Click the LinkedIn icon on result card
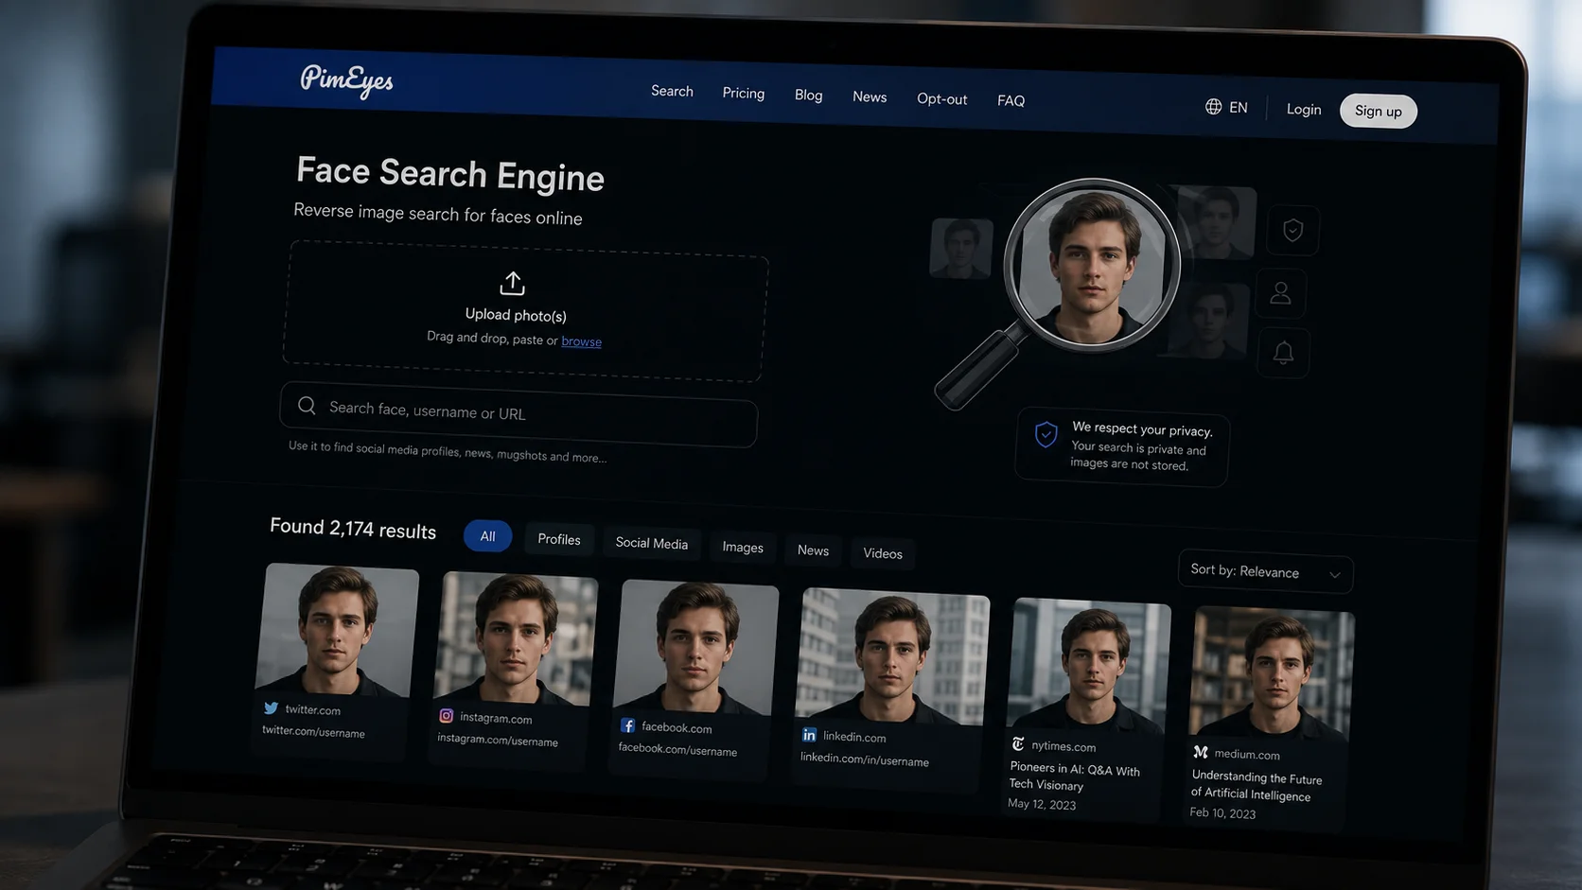1582x890 pixels. (x=809, y=734)
